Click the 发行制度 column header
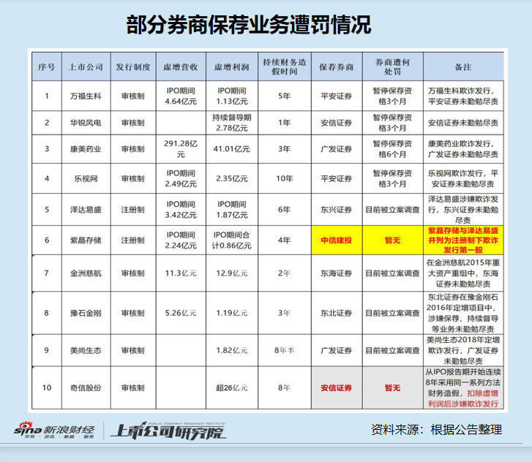This screenshot has width=532, height=462. [x=133, y=67]
